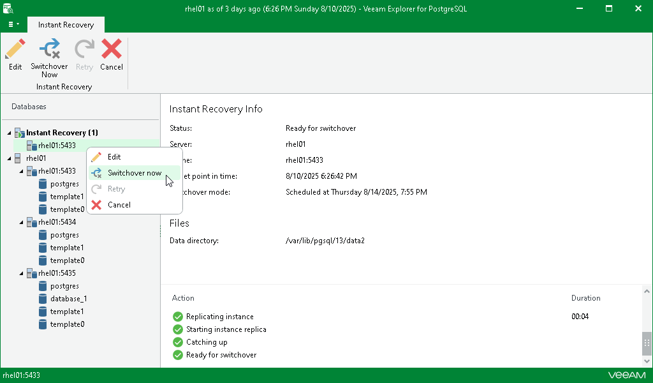
Task: Select template0 under rhel01:5435
Action: pyautogui.click(x=67, y=324)
